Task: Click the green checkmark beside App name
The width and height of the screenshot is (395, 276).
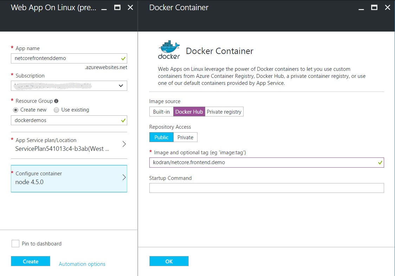Action: click(122, 58)
